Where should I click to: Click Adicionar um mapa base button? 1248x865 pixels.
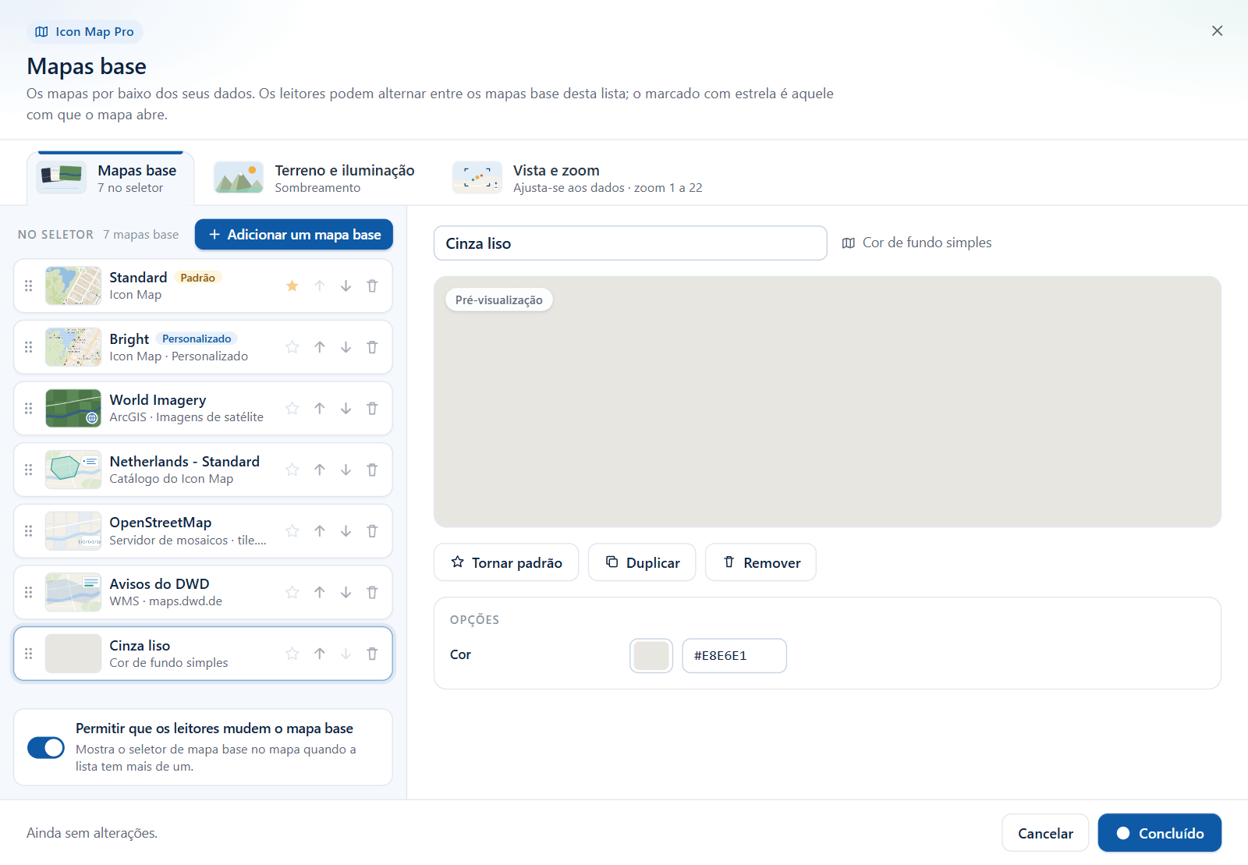click(x=294, y=235)
